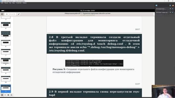Click the 10/17 page number label
Screen dimensions: 175x98
click(137, 29)
